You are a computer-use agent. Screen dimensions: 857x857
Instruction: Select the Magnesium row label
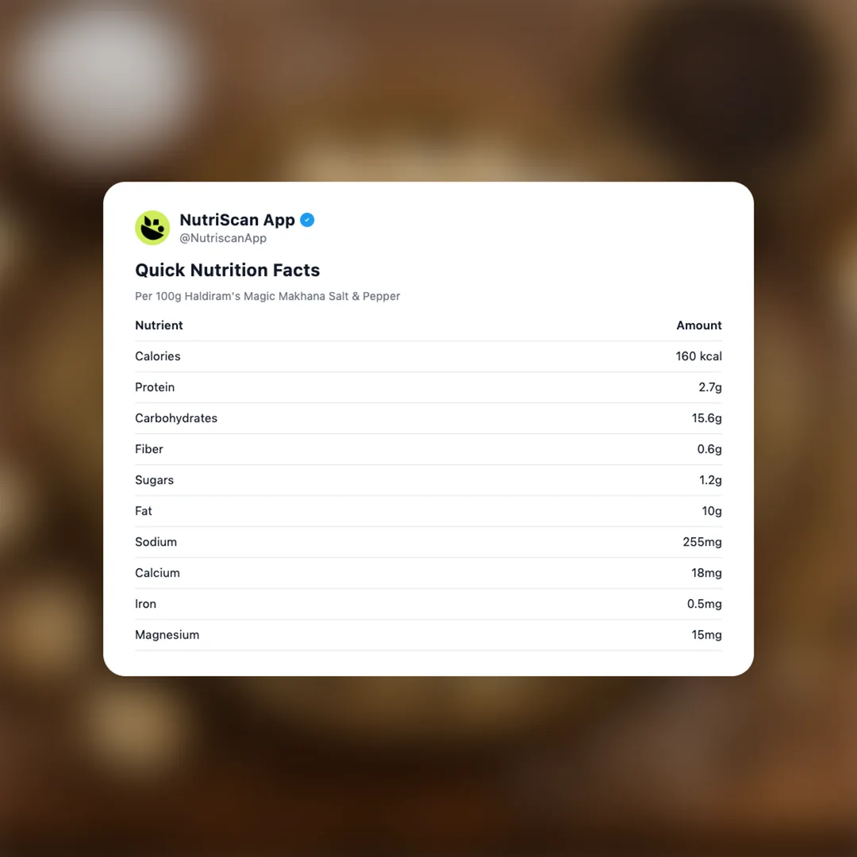click(167, 635)
